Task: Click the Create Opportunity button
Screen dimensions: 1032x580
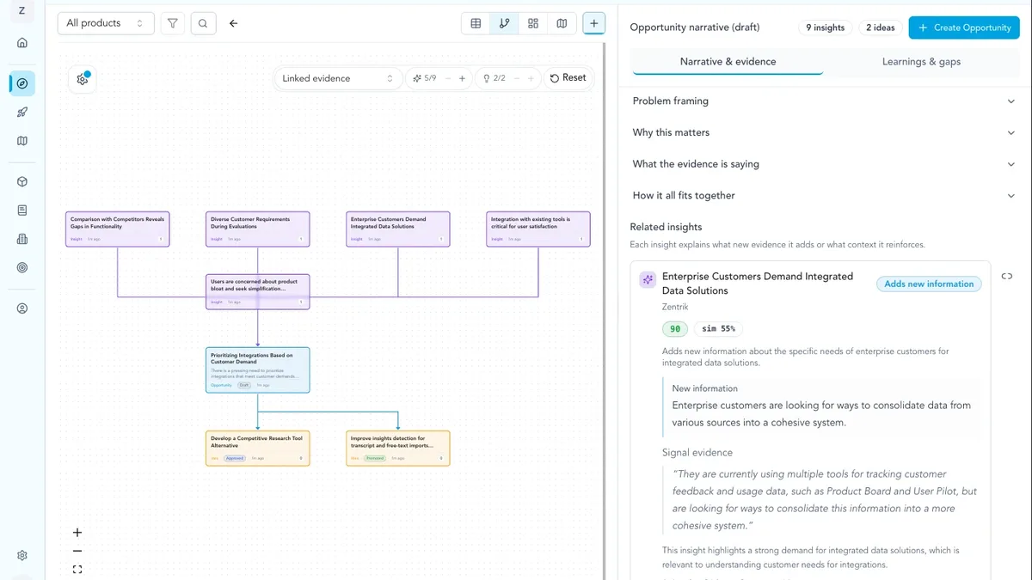Action: (x=964, y=27)
